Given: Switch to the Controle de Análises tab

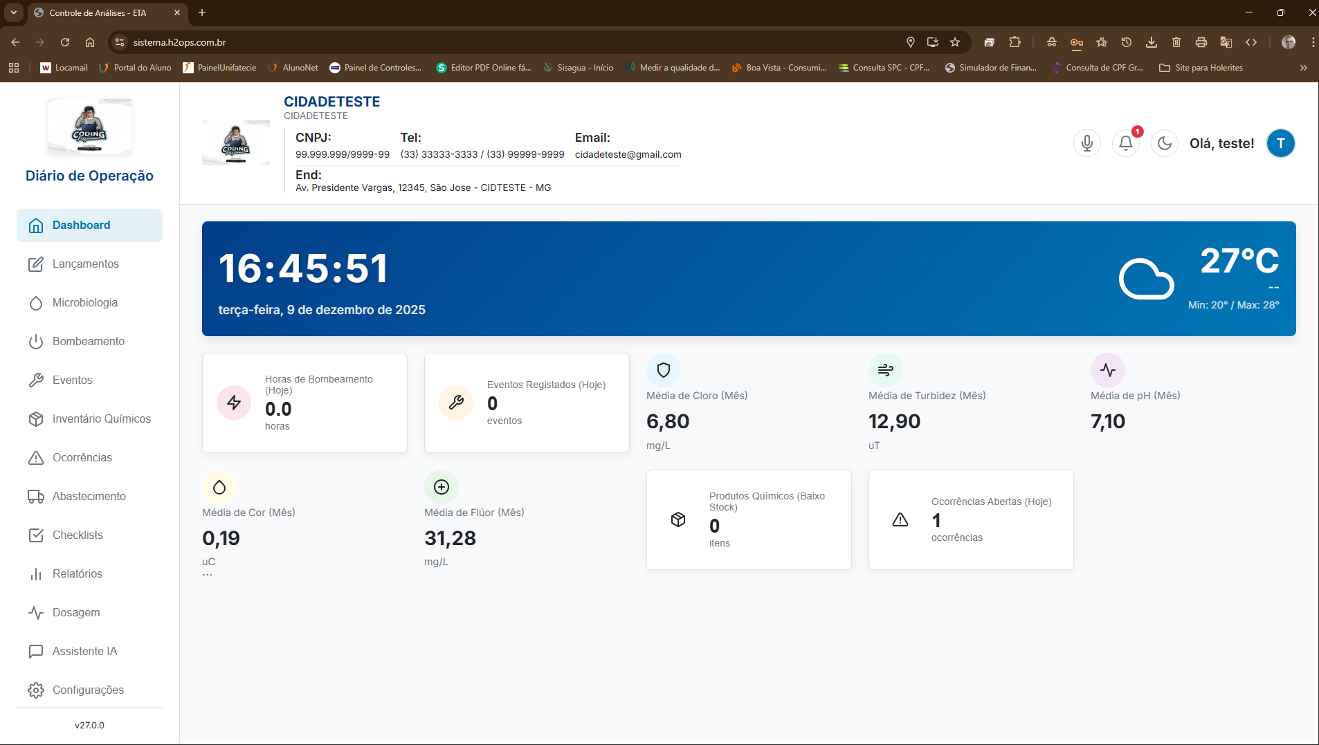Looking at the screenshot, I should (x=97, y=12).
